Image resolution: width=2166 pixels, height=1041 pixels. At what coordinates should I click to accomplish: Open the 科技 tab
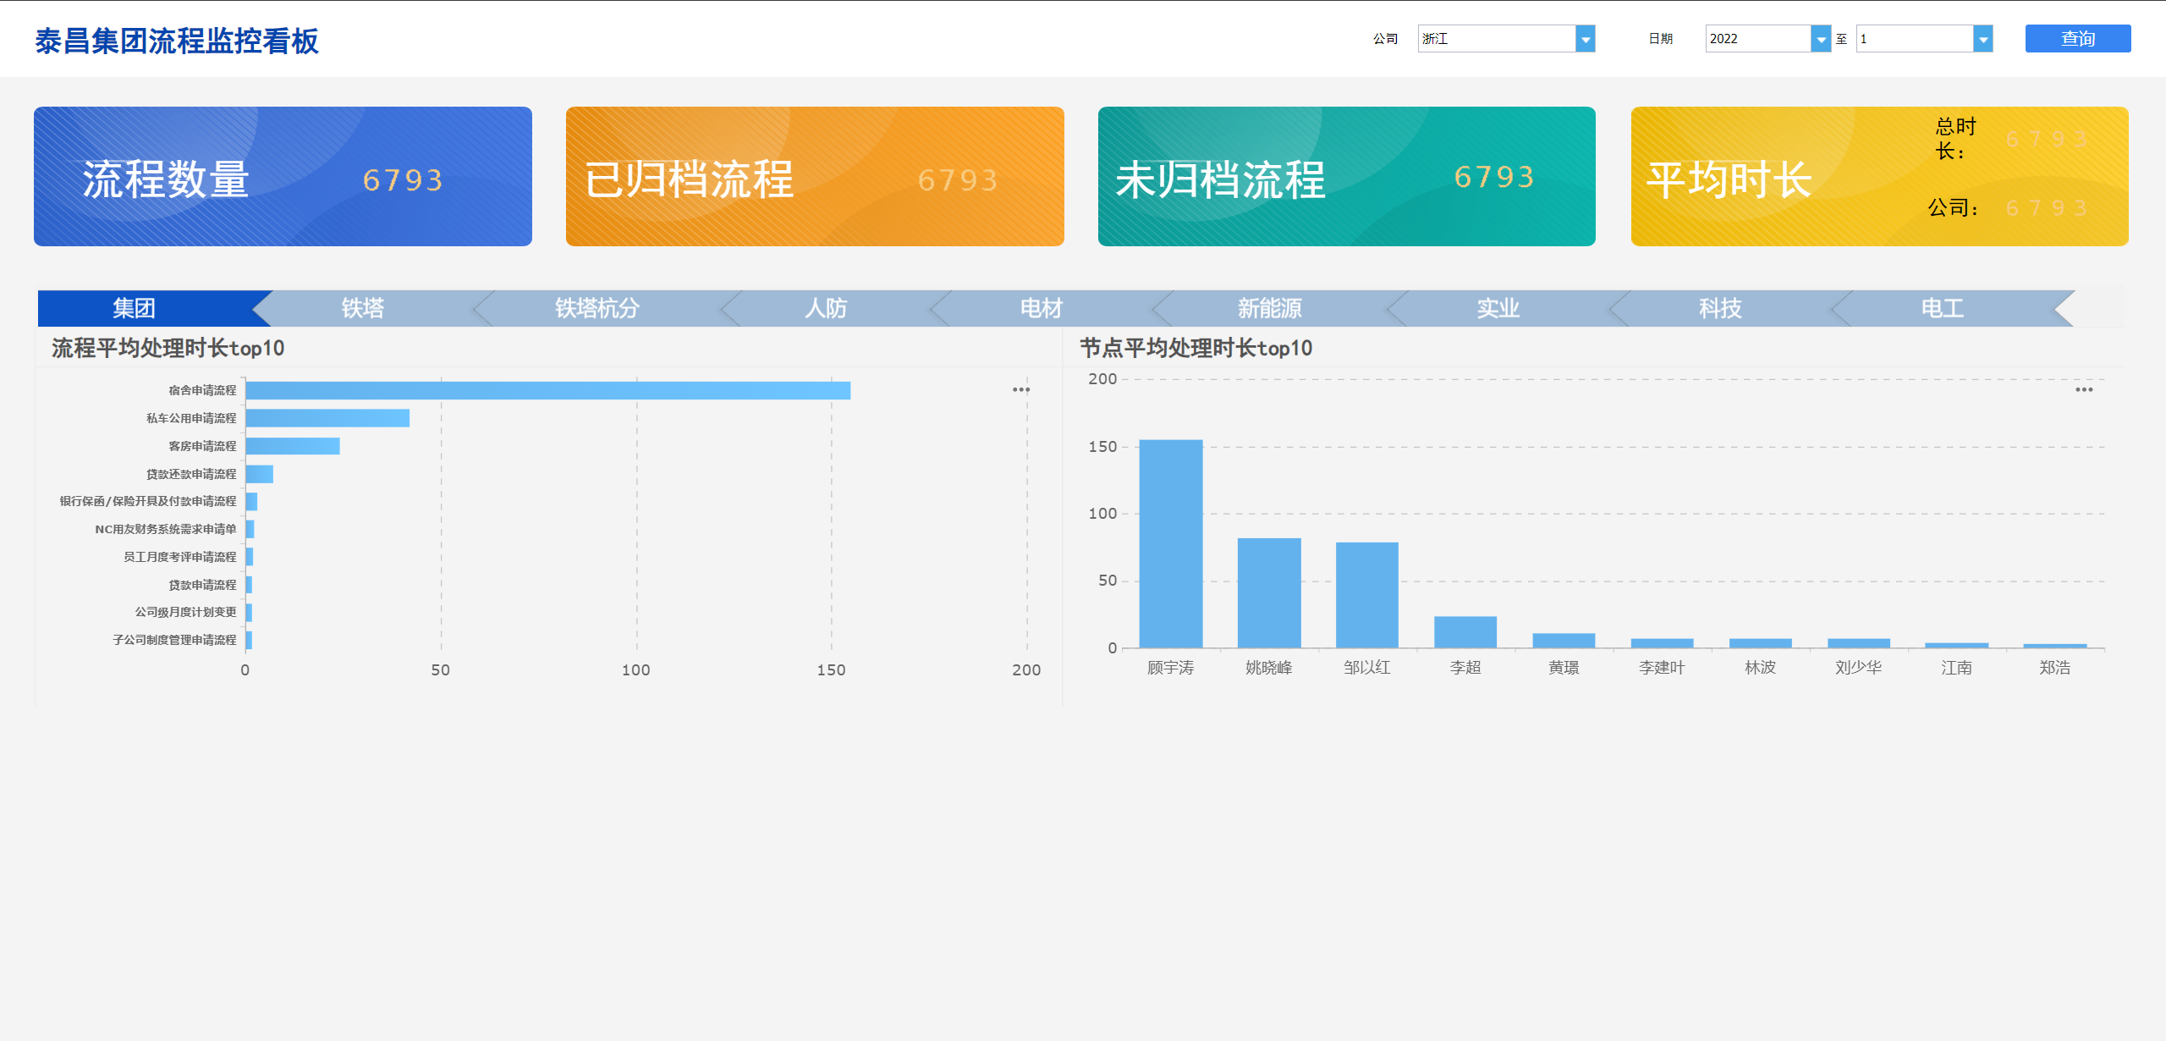(x=1720, y=308)
